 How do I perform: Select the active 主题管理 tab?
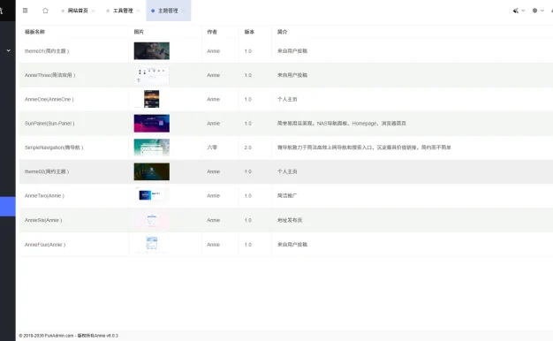168,11
